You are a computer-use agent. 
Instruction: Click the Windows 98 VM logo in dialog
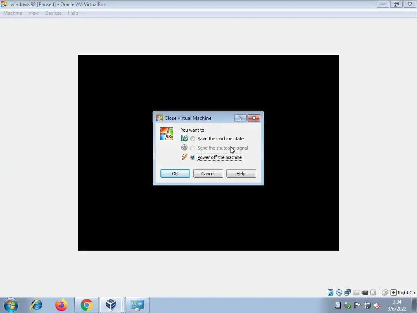pyautogui.click(x=167, y=134)
